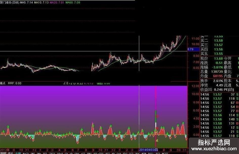Click the 流通 label
239x154 pixels.
(228, 85)
